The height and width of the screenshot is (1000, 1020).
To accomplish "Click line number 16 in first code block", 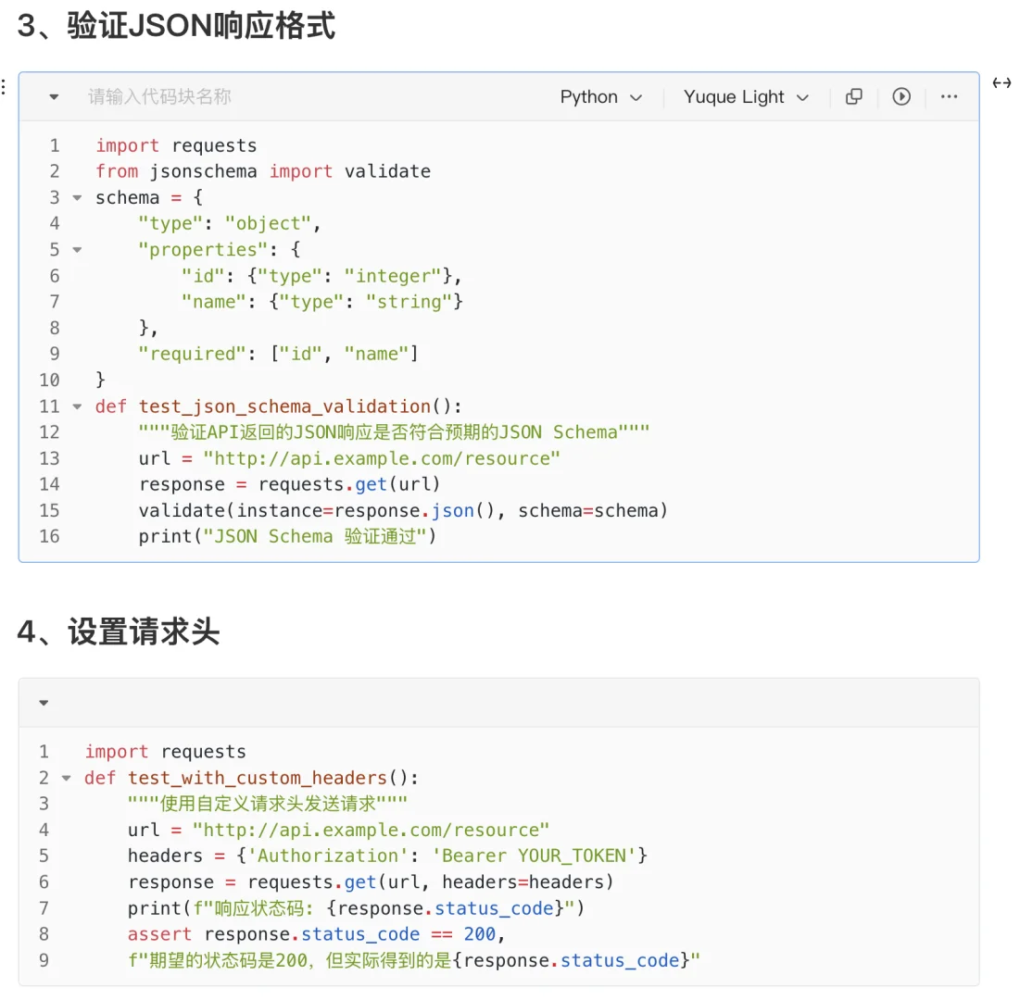I will pos(49,536).
